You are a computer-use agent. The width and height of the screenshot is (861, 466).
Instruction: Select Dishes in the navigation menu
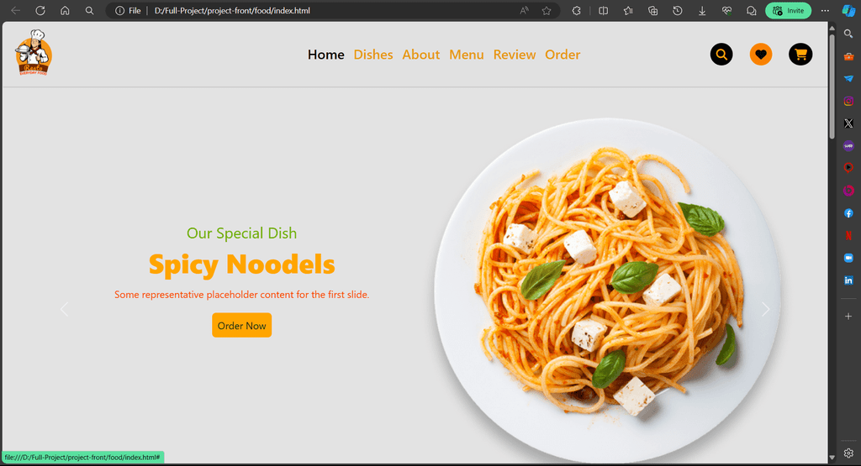[x=372, y=55]
